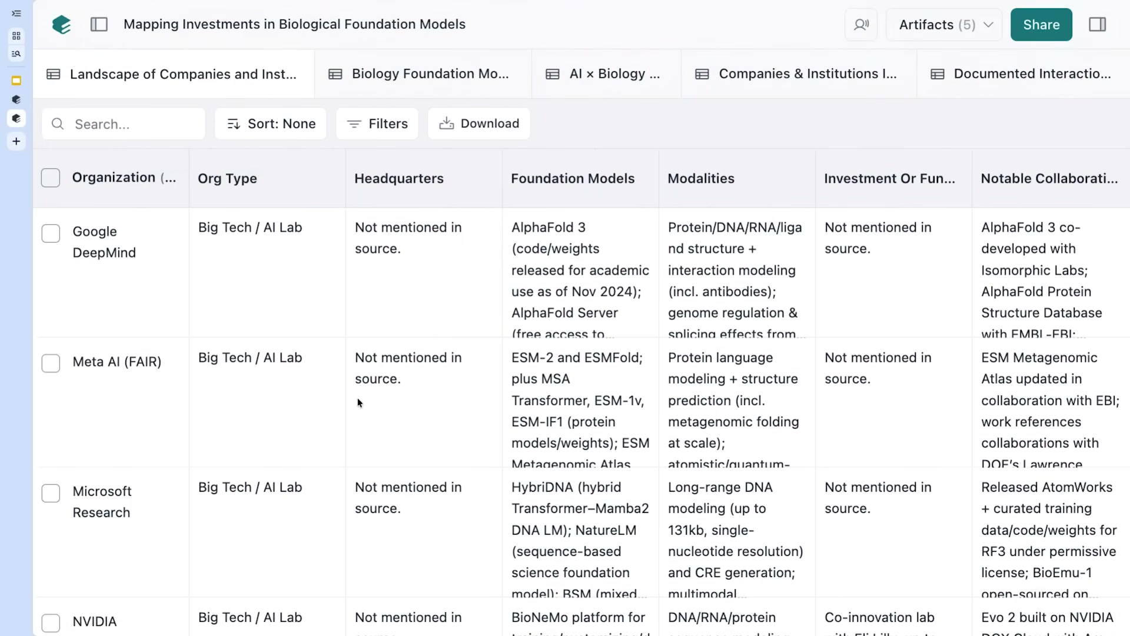Click the Protein language modeling modalities cell
The height and width of the screenshot is (636, 1130).
pos(737,403)
